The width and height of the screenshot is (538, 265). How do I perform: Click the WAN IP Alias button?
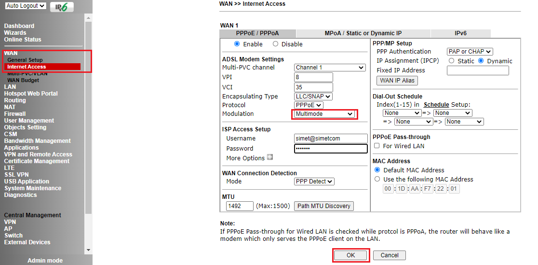(397, 81)
